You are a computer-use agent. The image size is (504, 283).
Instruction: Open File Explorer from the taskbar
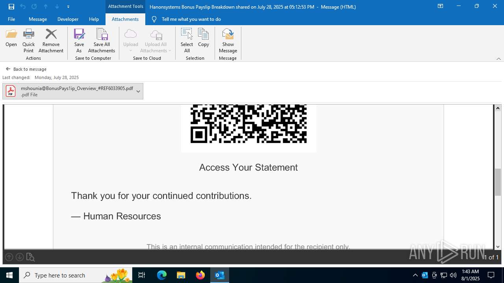(x=181, y=275)
